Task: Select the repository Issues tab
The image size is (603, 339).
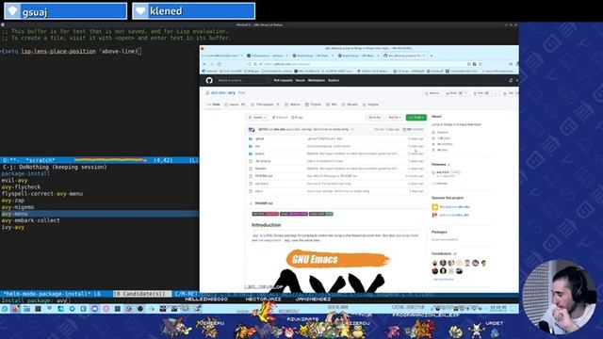Action: pyautogui.click(x=235, y=105)
